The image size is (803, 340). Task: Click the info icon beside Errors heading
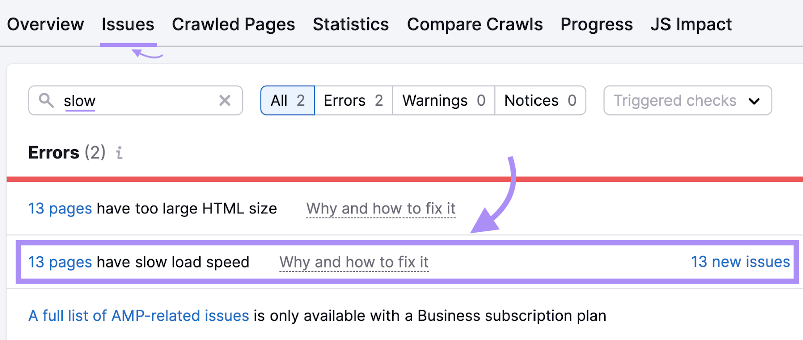coord(119,153)
